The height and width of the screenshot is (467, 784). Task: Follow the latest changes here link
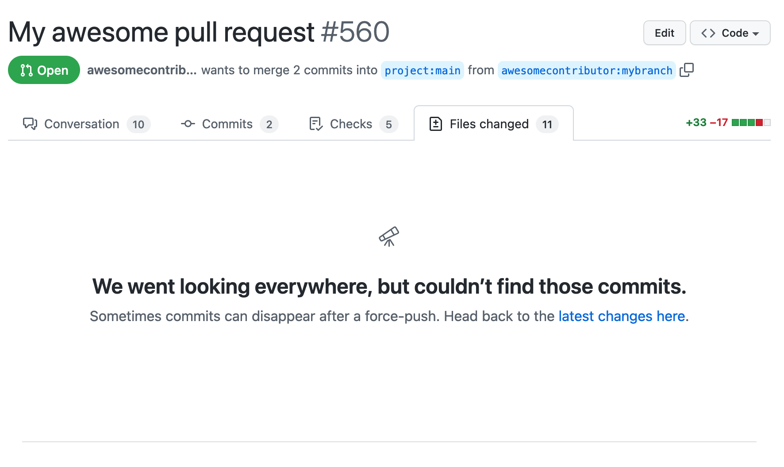(621, 316)
